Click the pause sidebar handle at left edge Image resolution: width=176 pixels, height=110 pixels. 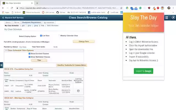pos(1,65)
